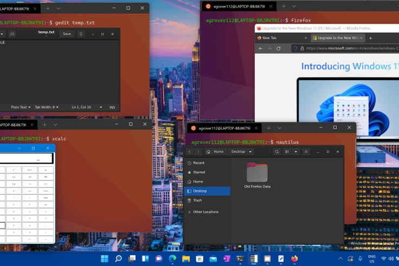The height and width of the screenshot is (266, 399).
Task: Open the Tab Width dropdown in gedit
Action: coord(47,107)
